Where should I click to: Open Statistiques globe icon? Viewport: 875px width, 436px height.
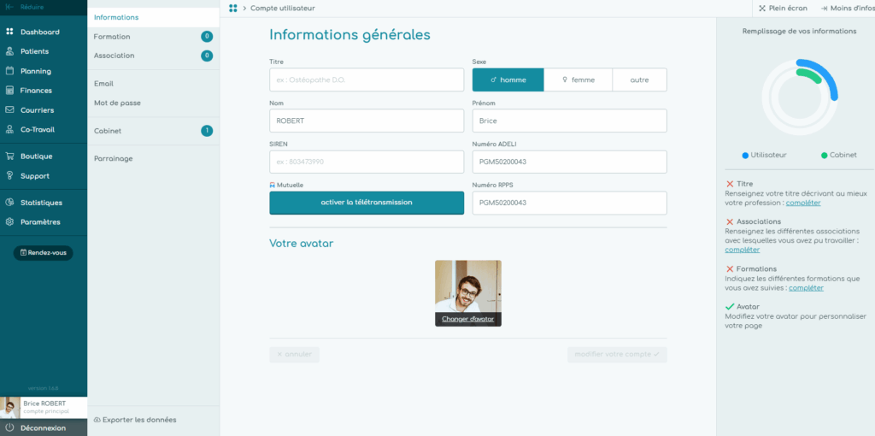click(x=10, y=203)
